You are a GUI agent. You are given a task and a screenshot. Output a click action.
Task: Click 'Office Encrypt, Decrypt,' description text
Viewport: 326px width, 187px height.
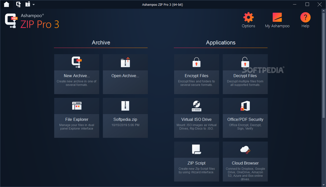(245, 125)
